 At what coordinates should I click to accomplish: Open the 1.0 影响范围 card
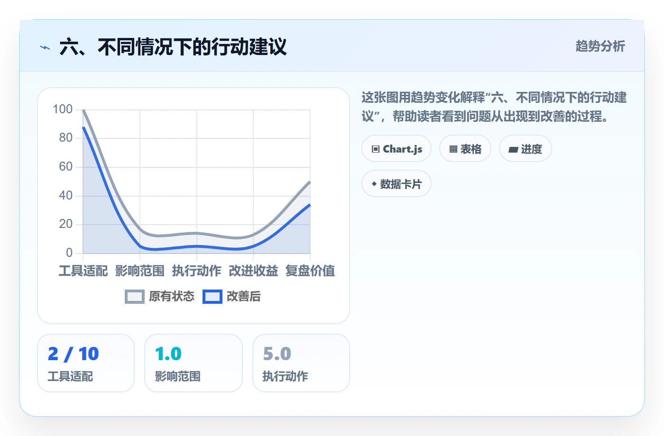pyautogui.click(x=194, y=363)
